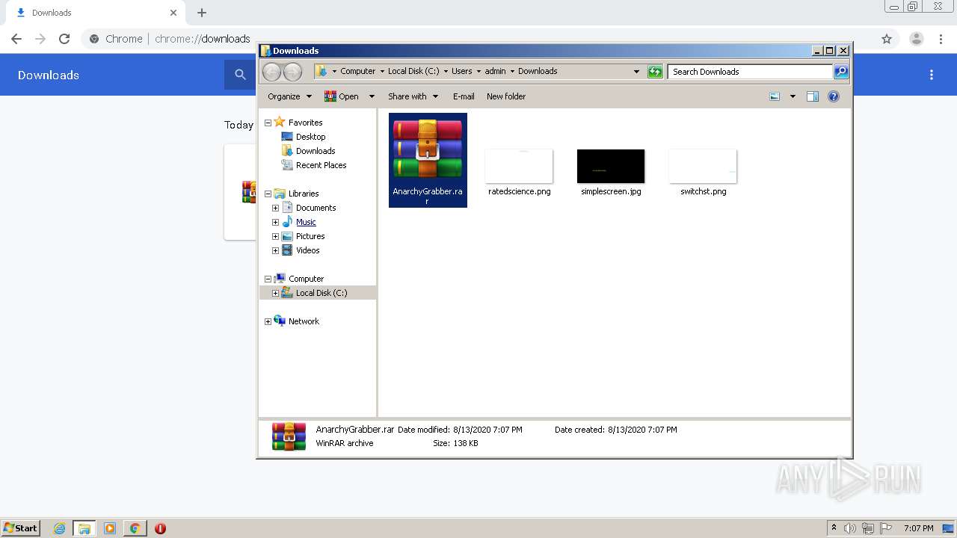Click the green refresh icon in address bar
The image size is (957, 538).
coord(655,72)
